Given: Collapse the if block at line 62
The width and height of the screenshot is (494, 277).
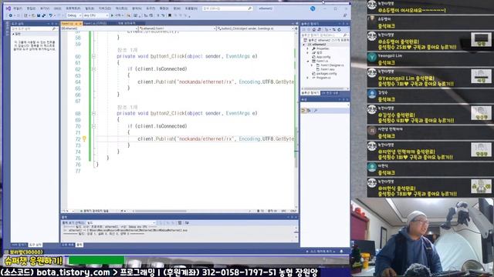Looking at the screenshot, I should (x=93, y=68).
